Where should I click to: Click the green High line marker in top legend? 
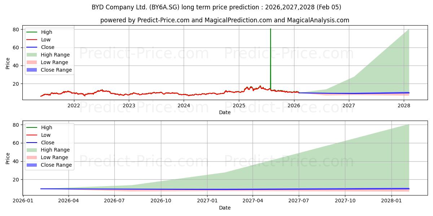(x=31, y=32)
